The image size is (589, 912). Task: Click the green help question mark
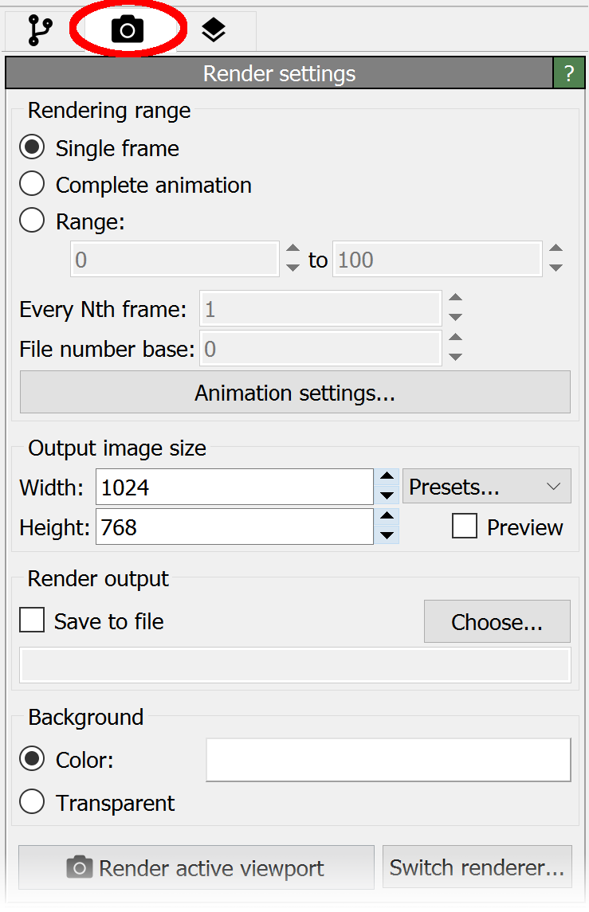pyautogui.click(x=568, y=74)
